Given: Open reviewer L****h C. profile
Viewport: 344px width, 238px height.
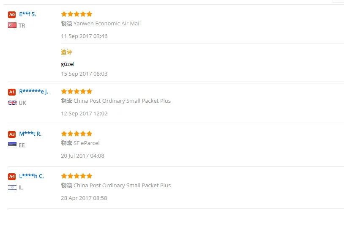Looking at the screenshot, I should 31,176.
